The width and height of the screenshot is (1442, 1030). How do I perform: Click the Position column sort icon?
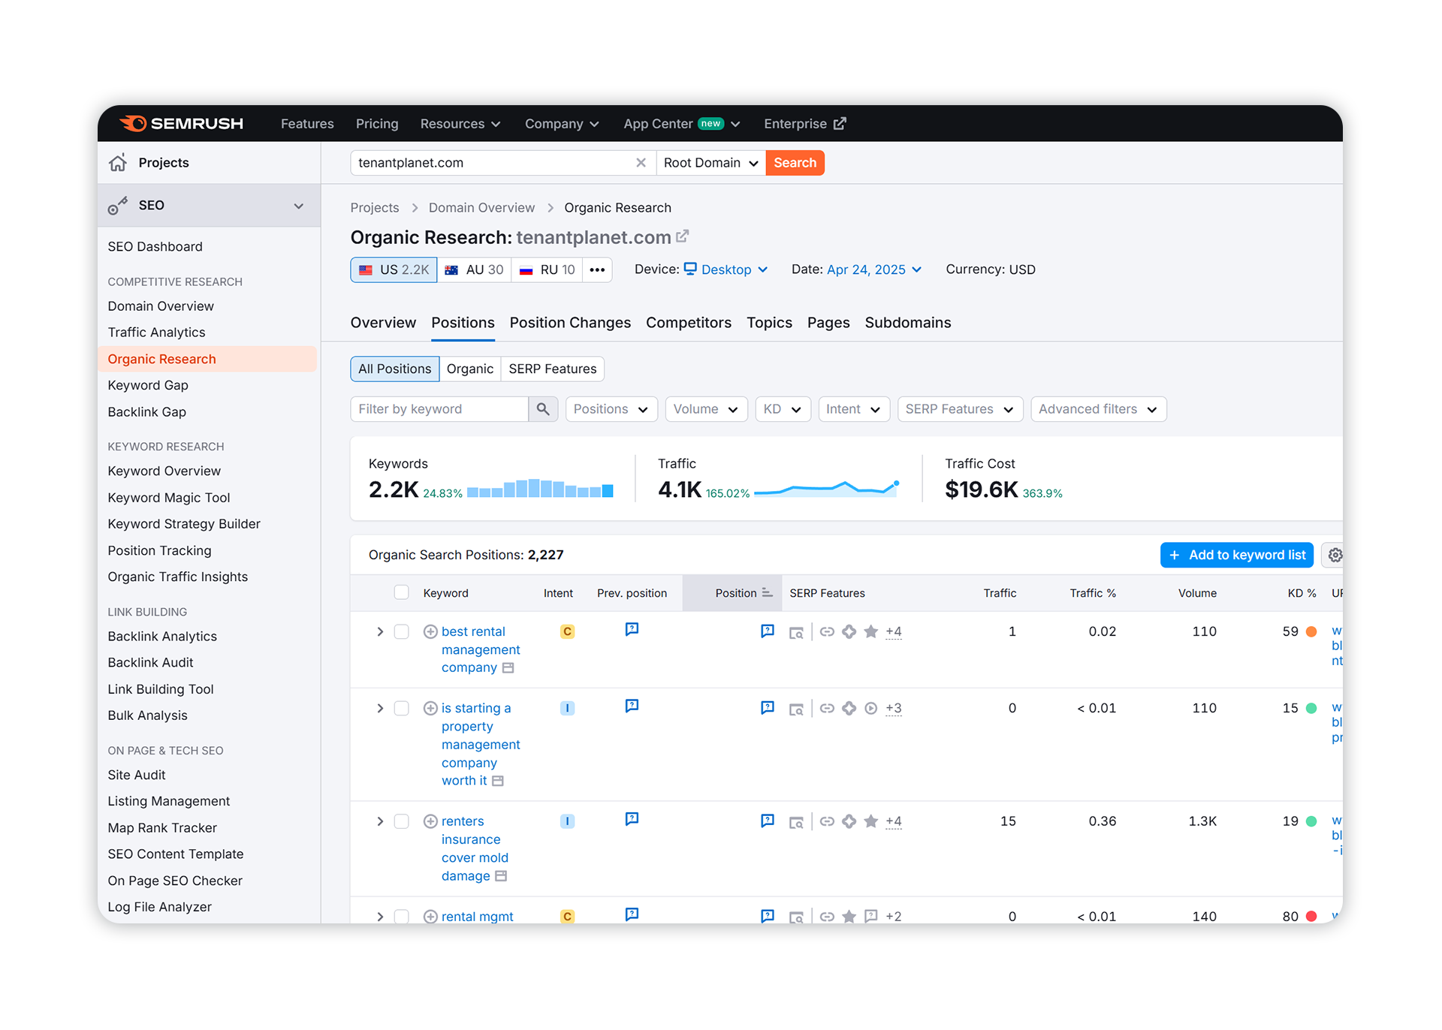767,593
